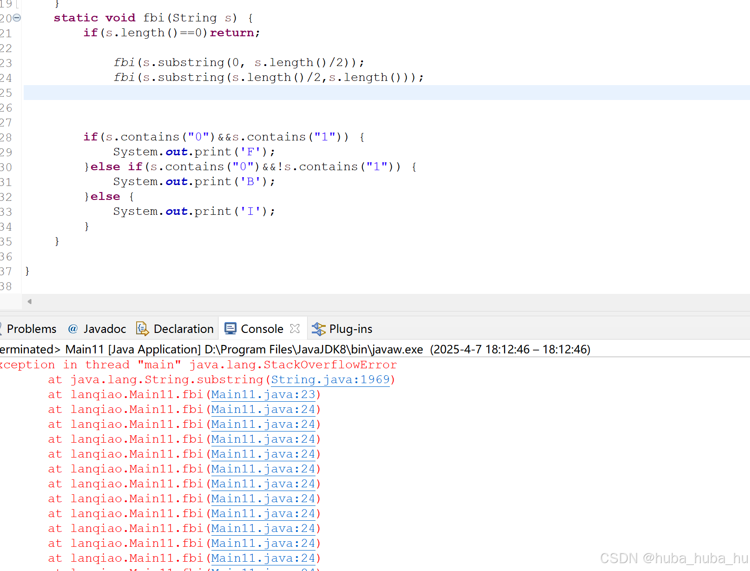Close the Console view
Viewport: 750px width, 571px height.
point(295,328)
